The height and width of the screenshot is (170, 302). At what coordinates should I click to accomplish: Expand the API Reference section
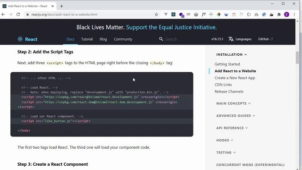232,128
